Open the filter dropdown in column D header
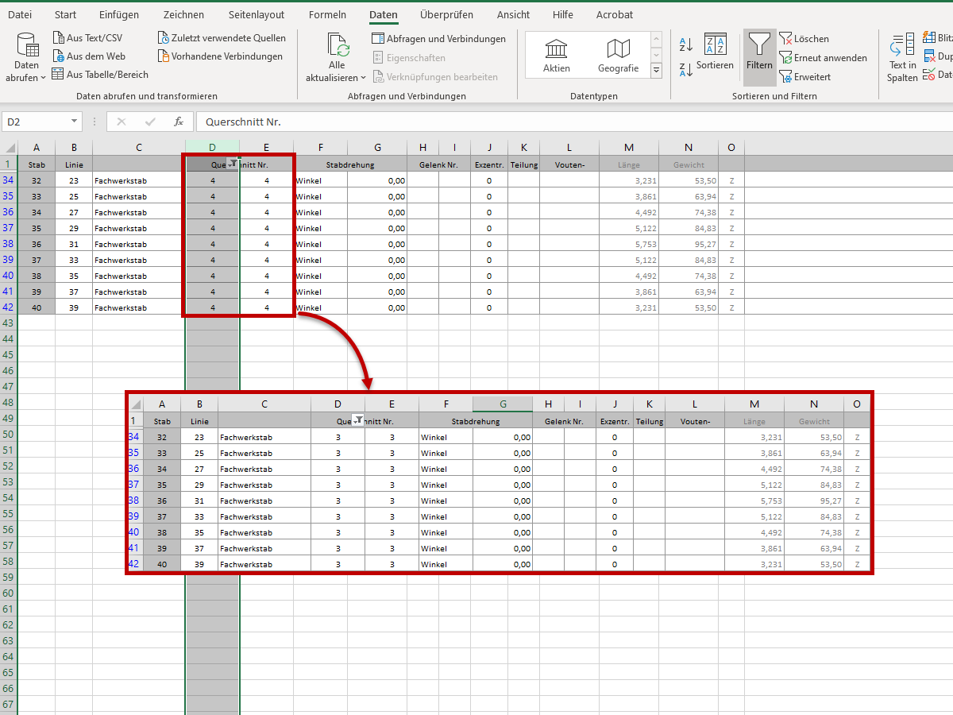The image size is (953, 715). pos(233,164)
